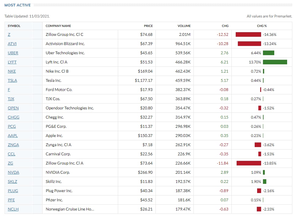Open the PLUG ticker link

click(x=13, y=191)
